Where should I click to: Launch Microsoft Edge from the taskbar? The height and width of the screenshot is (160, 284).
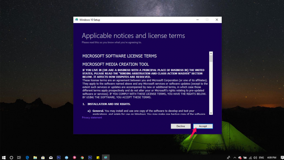27,157
